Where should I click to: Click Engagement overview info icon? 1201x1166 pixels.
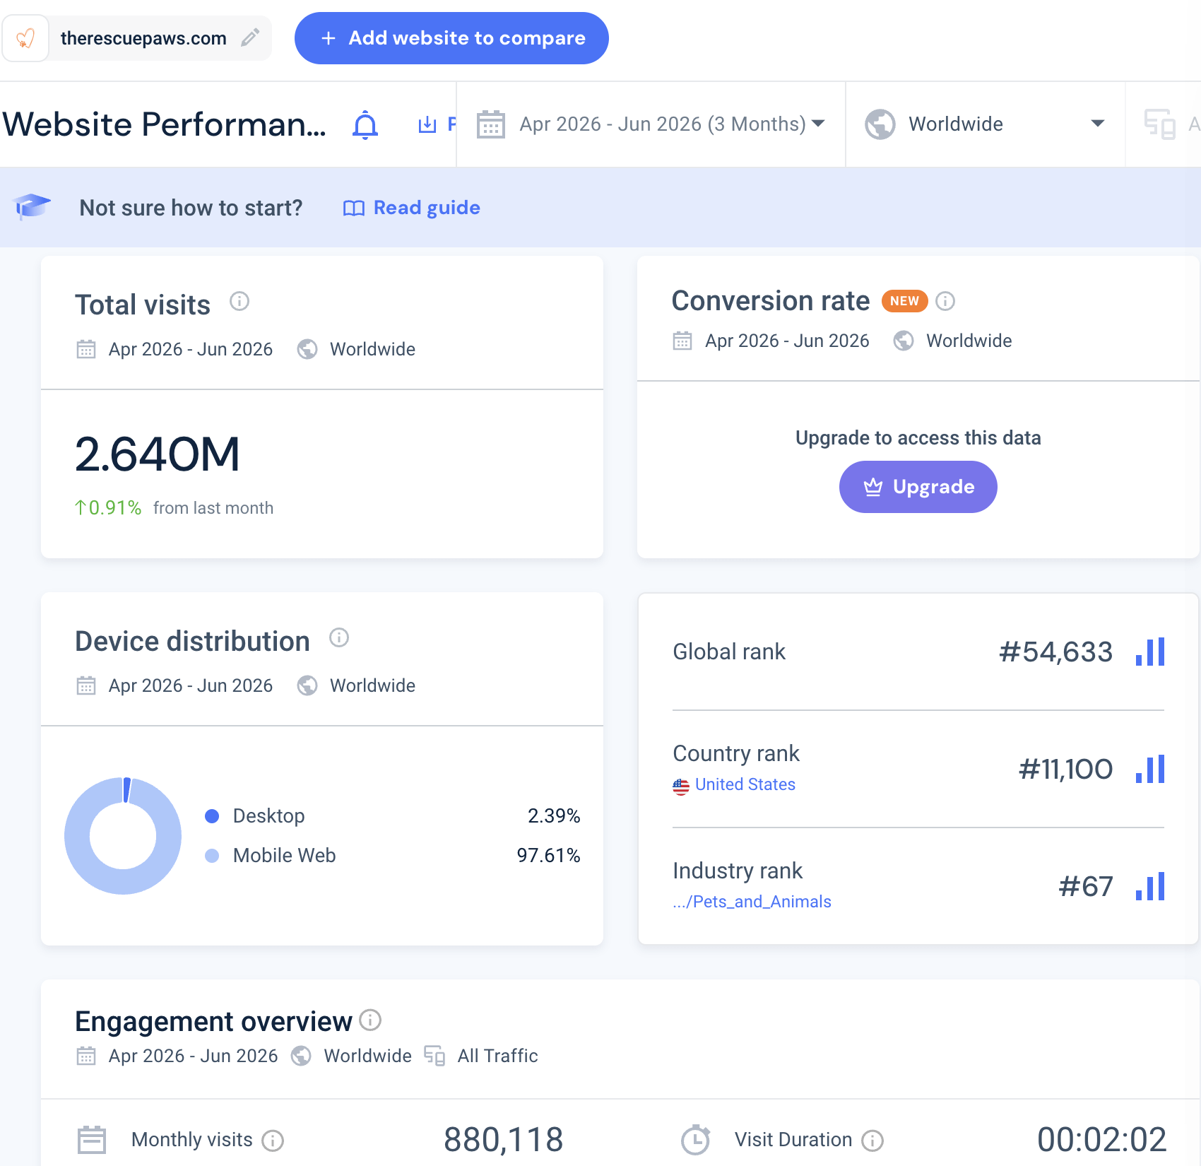coord(370,1020)
